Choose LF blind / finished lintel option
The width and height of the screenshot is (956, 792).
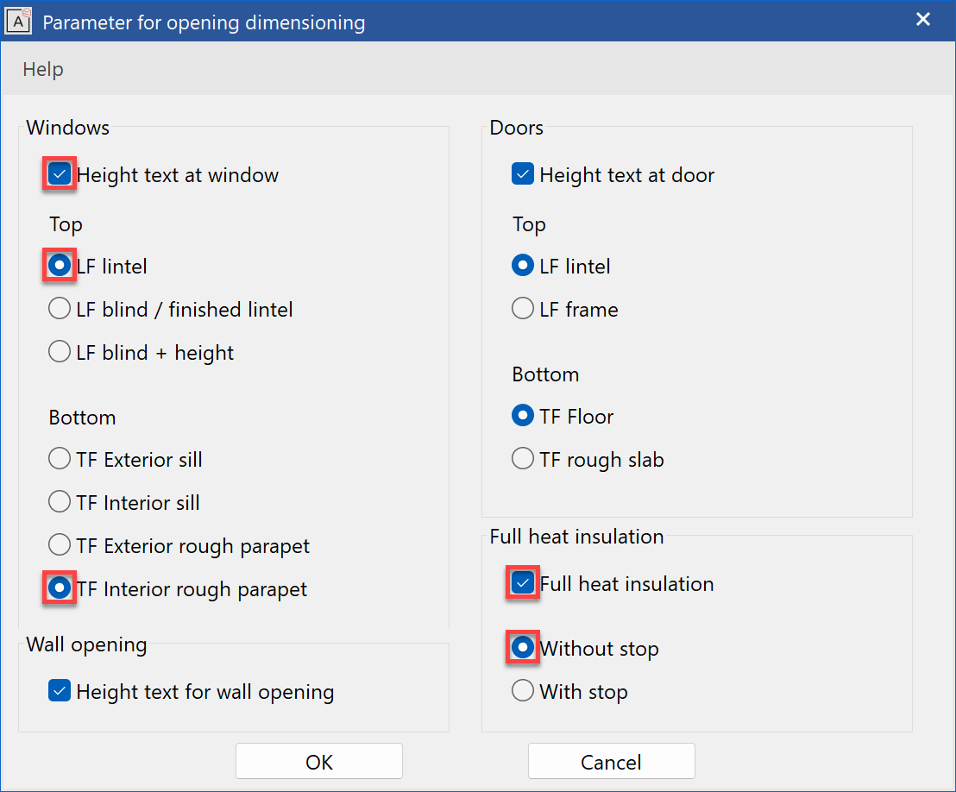click(60, 309)
